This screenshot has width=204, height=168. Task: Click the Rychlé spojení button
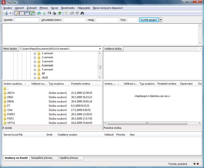click(149, 20)
